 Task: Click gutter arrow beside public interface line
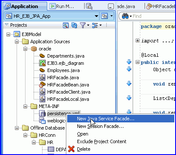coord(129,62)
